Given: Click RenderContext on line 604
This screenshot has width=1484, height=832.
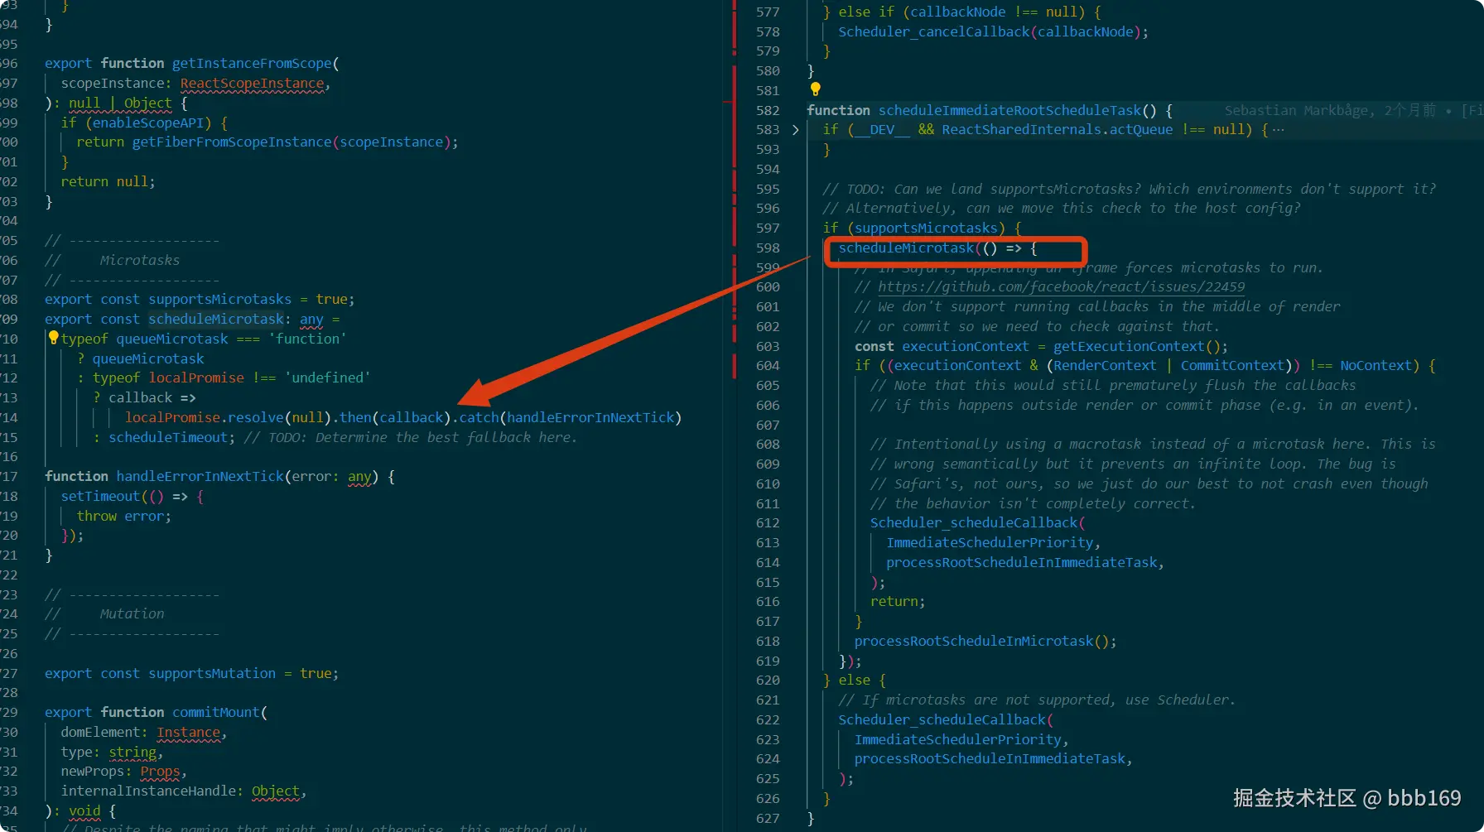Looking at the screenshot, I should point(1105,366).
